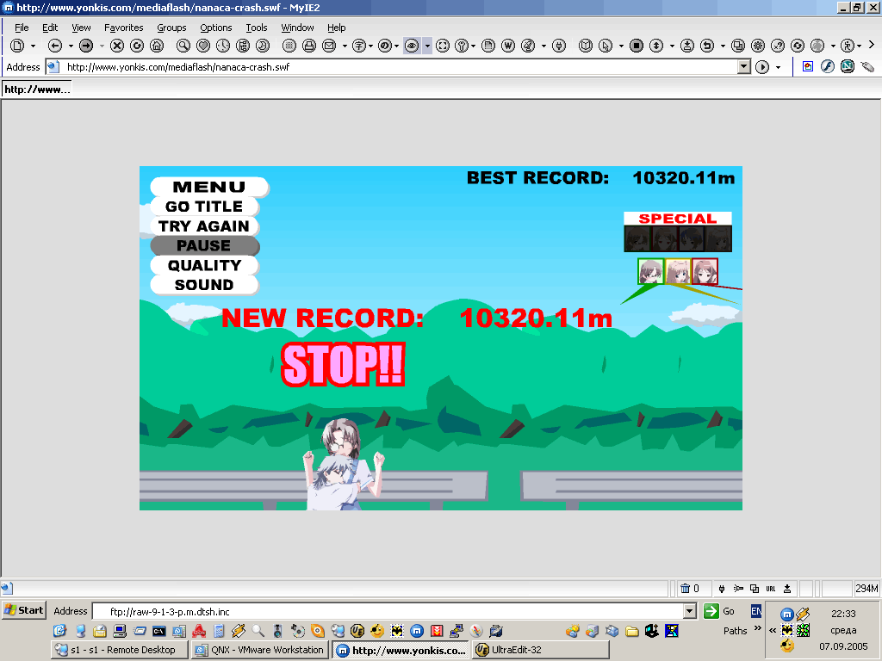Click the Mail envelope toolbar icon
This screenshot has height=661, width=882.
(x=329, y=46)
